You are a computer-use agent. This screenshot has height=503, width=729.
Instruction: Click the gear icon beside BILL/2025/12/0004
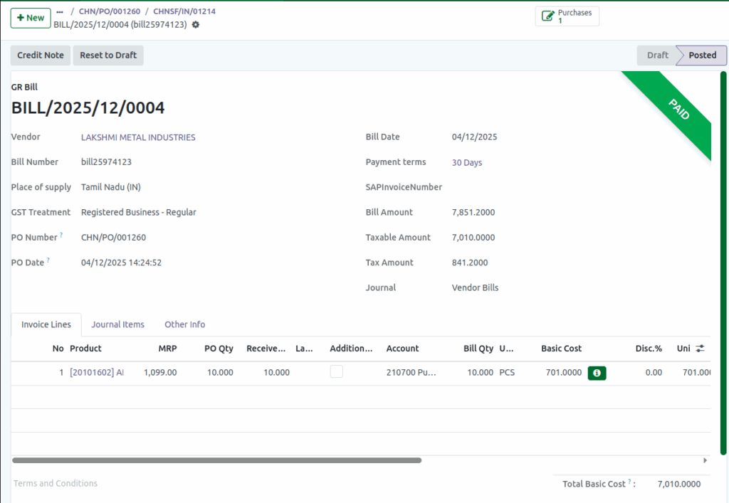(194, 24)
